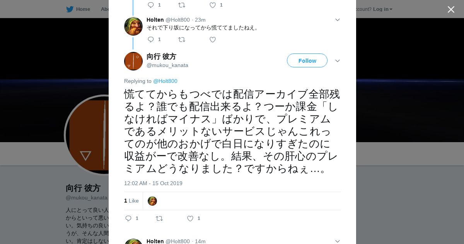
Task: Click the Twitter bird Home icon
Action: (70, 9)
